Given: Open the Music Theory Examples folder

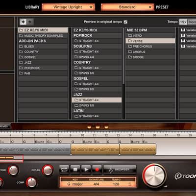Looking at the screenshot, I should 43,36.
